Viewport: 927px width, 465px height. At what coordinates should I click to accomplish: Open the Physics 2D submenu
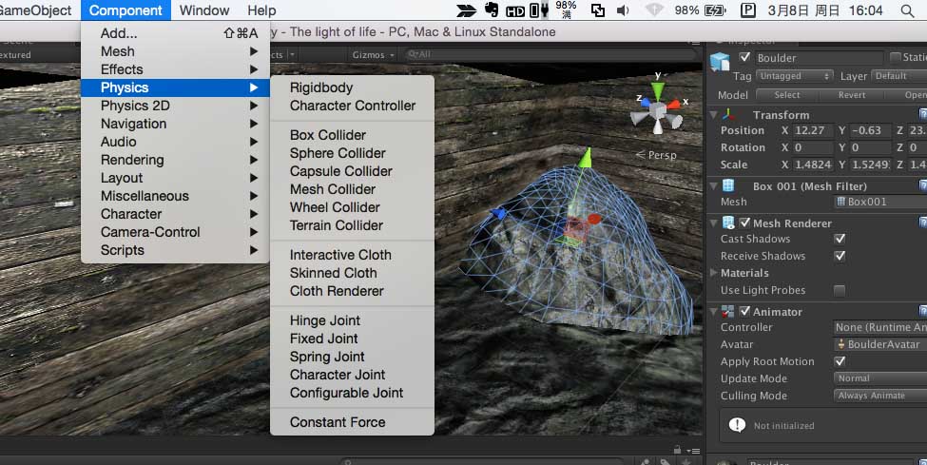coord(175,106)
